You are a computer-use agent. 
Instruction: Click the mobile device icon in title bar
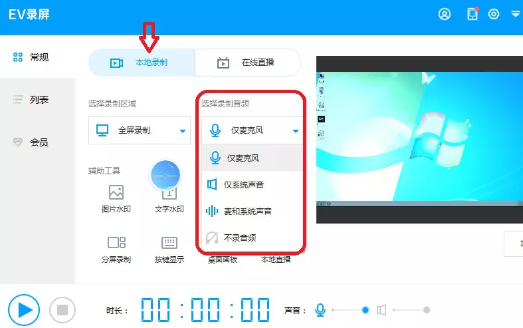coord(472,14)
